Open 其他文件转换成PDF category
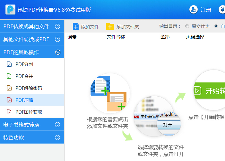Viewport: 225px width, 161px height. [x=32, y=39]
